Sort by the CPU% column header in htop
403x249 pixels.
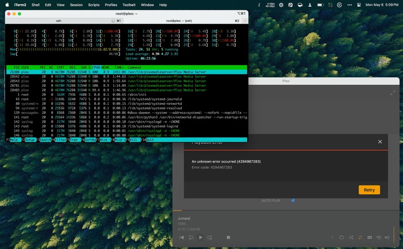(97, 68)
